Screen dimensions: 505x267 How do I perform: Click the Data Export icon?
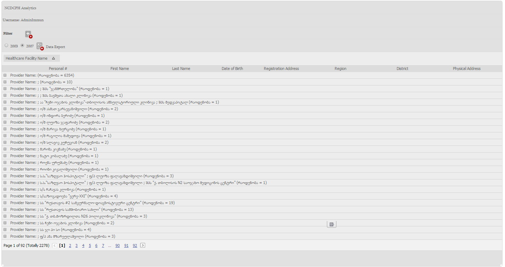click(40, 46)
